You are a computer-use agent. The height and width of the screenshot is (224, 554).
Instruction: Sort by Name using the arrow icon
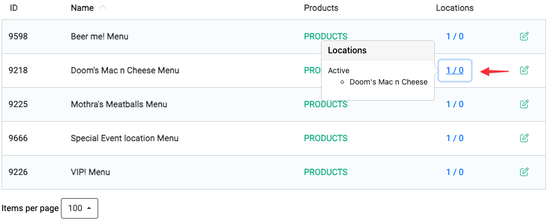tap(102, 8)
